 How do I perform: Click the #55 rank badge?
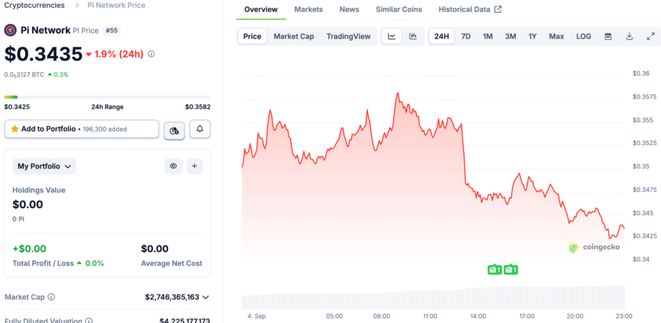pyautogui.click(x=112, y=30)
